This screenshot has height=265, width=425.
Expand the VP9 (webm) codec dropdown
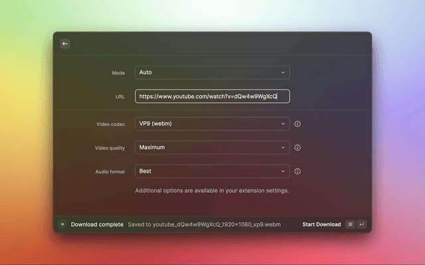pyautogui.click(x=212, y=124)
